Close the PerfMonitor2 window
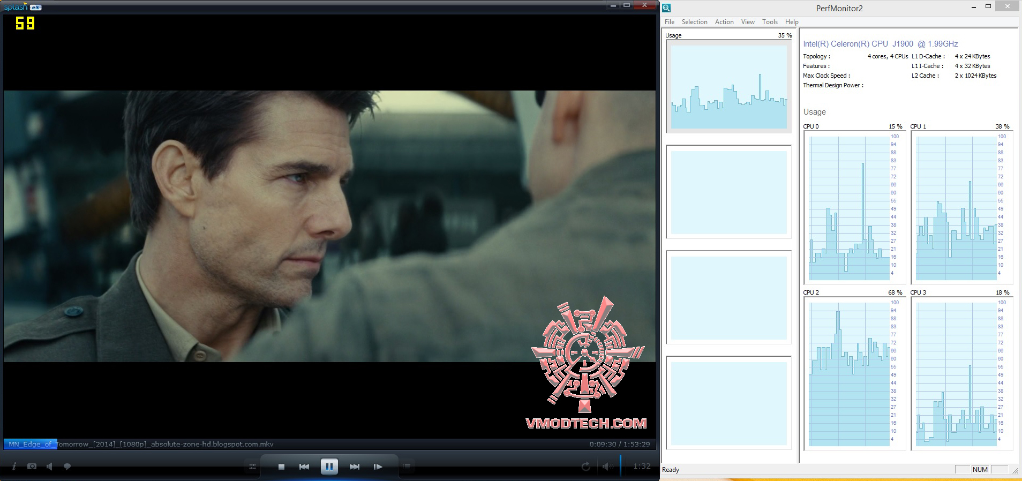This screenshot has width=1022, height=481. [1007, 6]
